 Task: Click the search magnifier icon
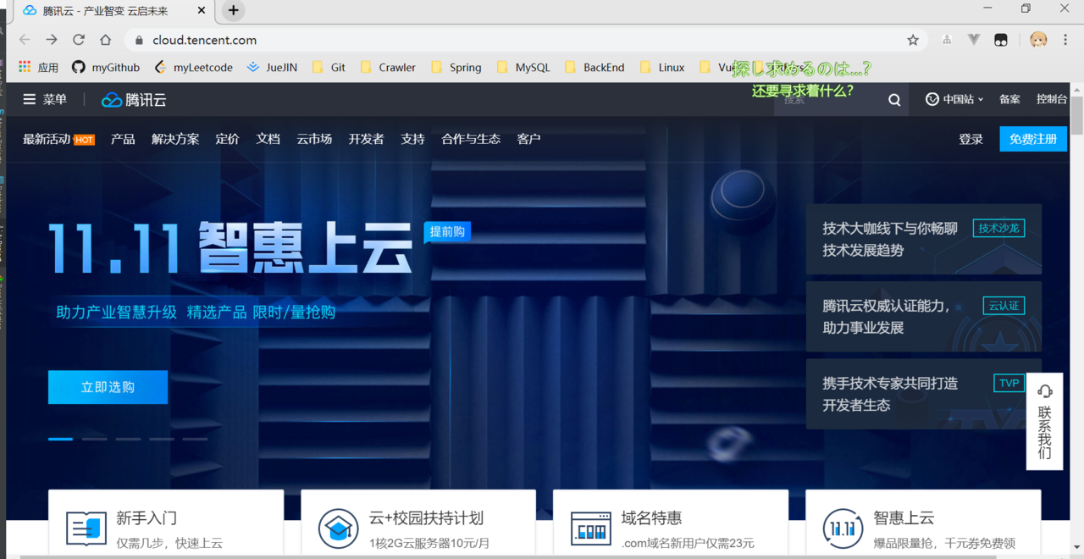coord(894,100)
